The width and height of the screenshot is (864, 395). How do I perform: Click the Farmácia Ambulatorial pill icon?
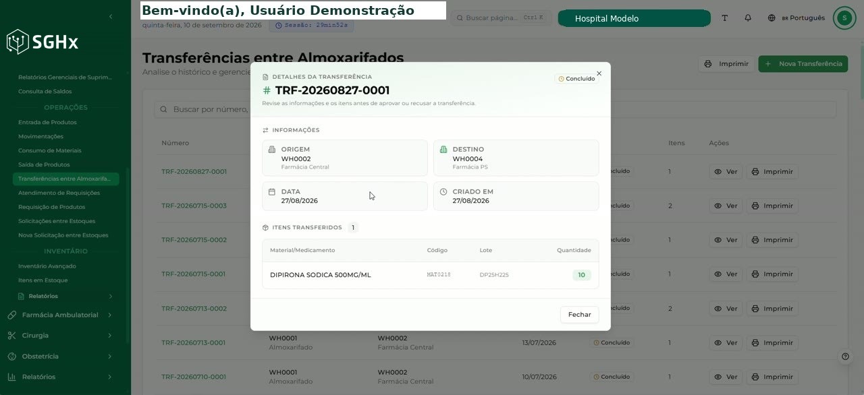coord(11,315)
